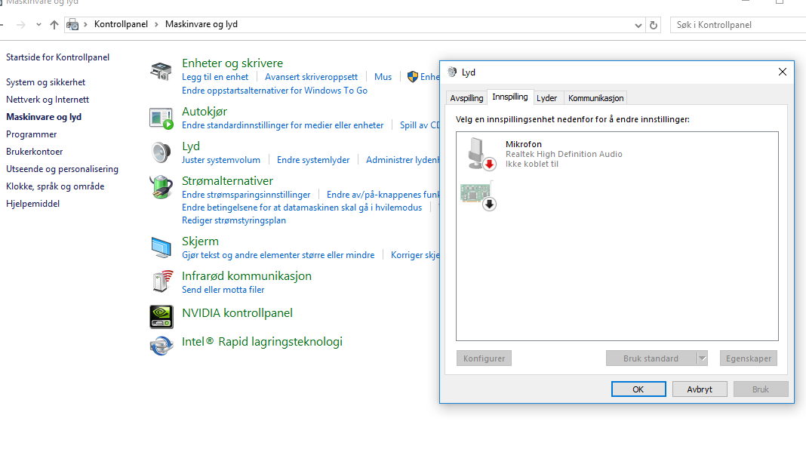Click the Legg til en enhet link
This screenshot has height=449, width=806.
(215, 77)
